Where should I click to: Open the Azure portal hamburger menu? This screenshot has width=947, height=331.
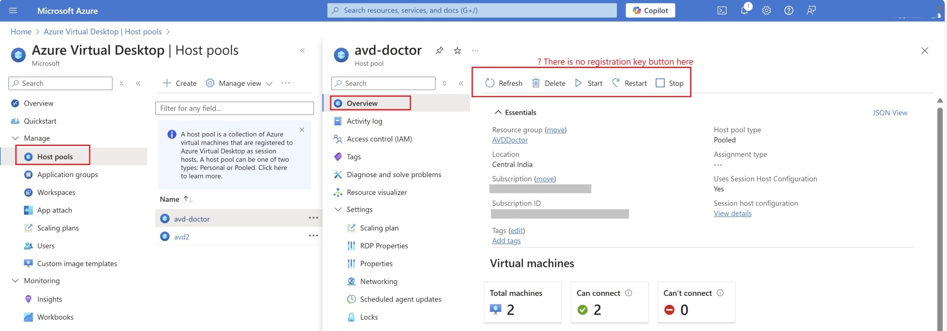click(x=13, y=10)
